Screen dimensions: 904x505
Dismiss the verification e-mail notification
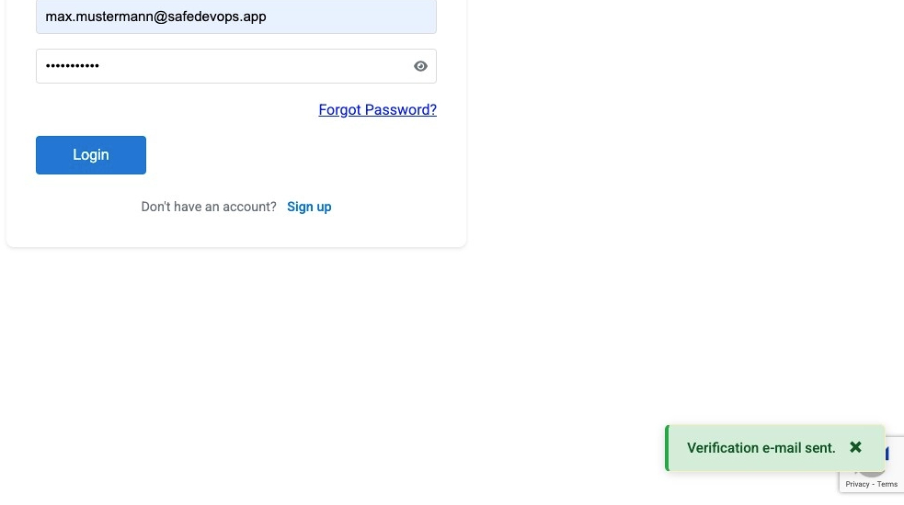[855, 447]
